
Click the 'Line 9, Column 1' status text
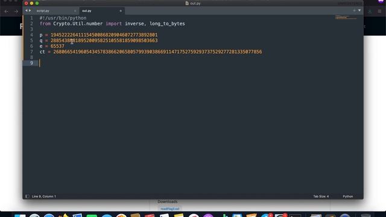coord(44,197)
